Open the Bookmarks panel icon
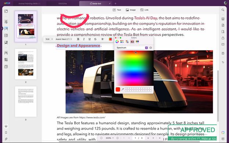The image size is (229, 143). 6,132
